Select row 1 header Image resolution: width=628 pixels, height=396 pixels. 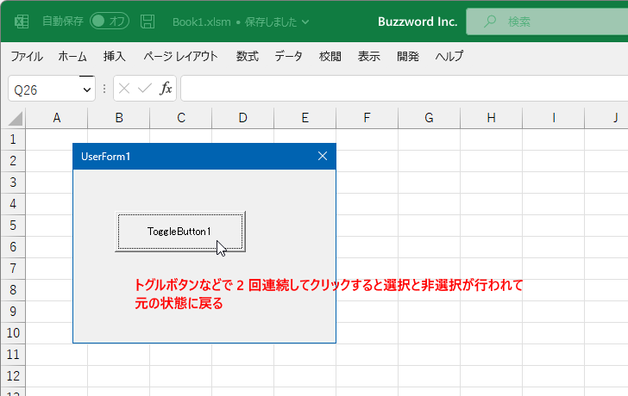(13, 139)
